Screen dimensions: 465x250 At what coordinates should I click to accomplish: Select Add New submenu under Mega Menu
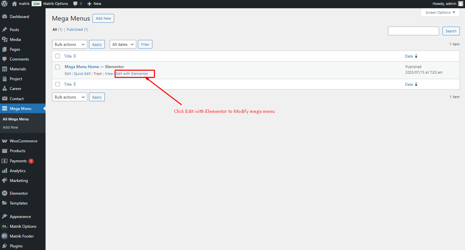click(x=10, y=128)
